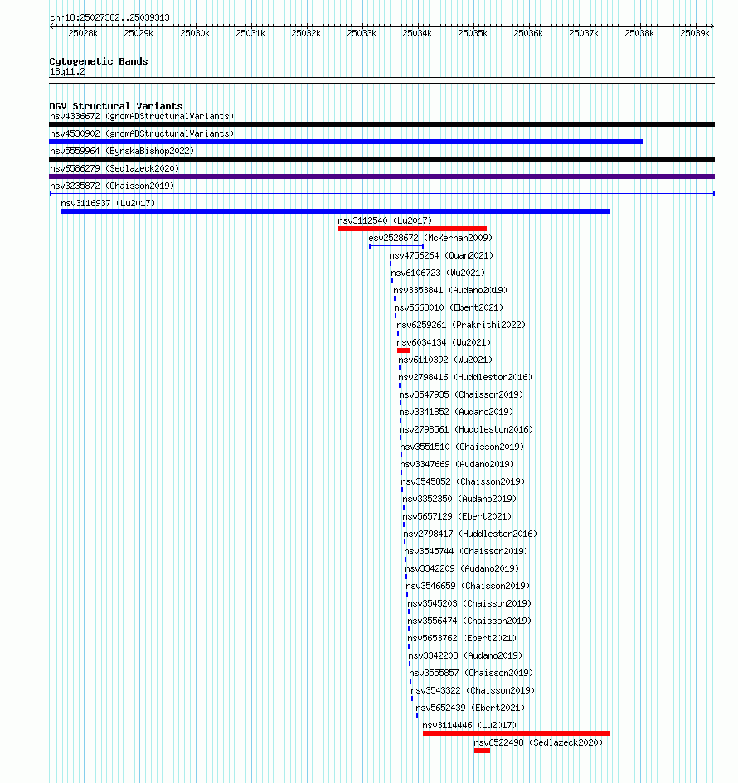Click the nsv6586279 Sedlazeck2020 label
Screen dimensions: 738x783
(x=114, y=169)
